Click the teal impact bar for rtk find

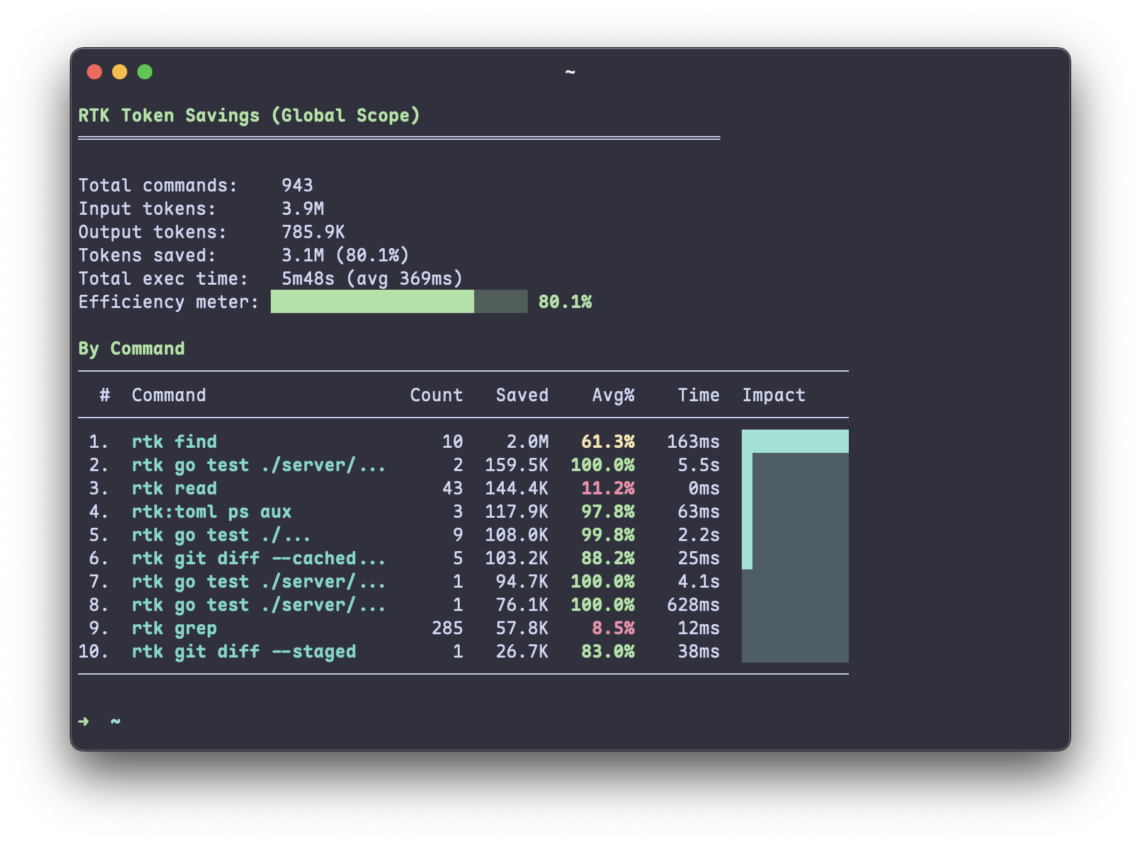[x=795, y=442]
